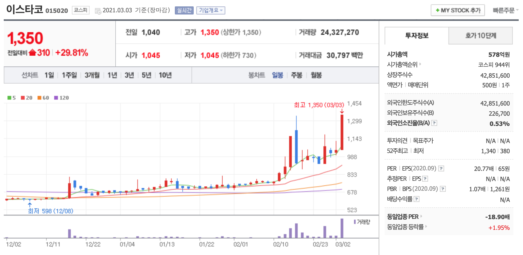
Task: Select the 1일 line chart period
Action: click(49, 75)
